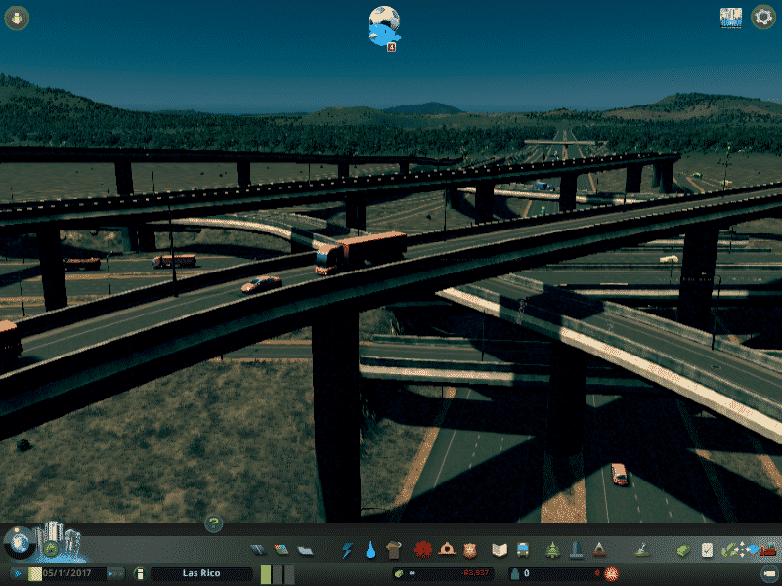Toggle the simulation play/pause button
Image resolution: width=782 pixels, height=586 pixels.
(x=18, y=573)
